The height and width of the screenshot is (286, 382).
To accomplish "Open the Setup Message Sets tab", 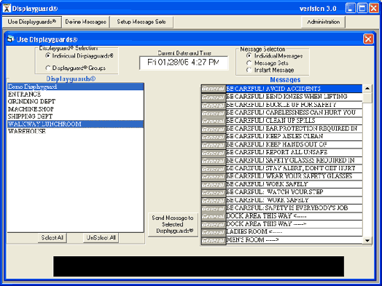I will tap(141, 22).
